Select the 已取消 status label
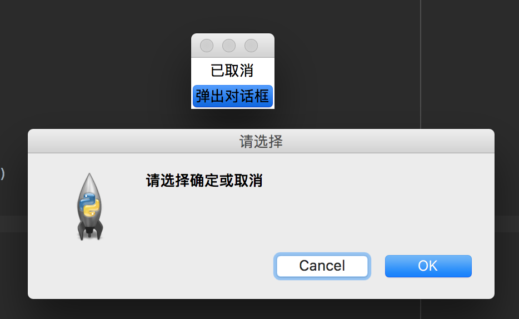 232,71
